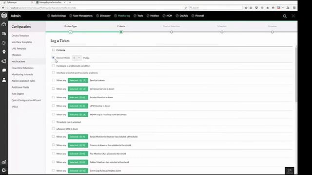Screen dimensions: 312x175
Task: Open Alarm Escalation Rules in the sidebar
Action: (23, 81)
